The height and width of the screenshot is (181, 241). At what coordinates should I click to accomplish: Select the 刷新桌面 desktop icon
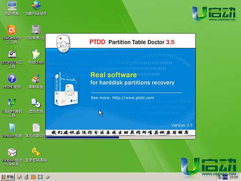point(36,81)
